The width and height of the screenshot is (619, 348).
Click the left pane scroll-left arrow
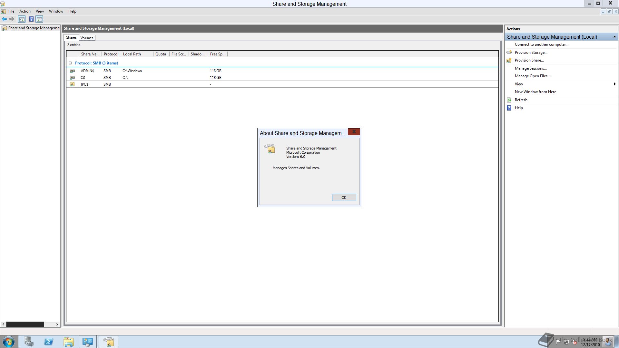[x=3, y=324]
